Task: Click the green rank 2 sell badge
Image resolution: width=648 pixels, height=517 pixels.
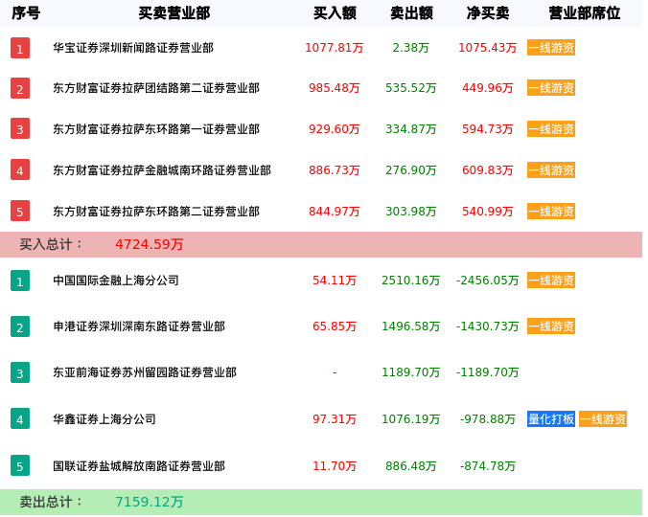Action: coord(20,326)
